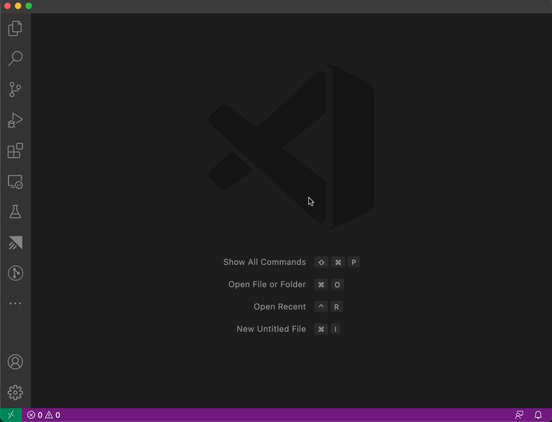Open the circled git graph view
This screenshot has width=552, height=422.
point(15,273)
